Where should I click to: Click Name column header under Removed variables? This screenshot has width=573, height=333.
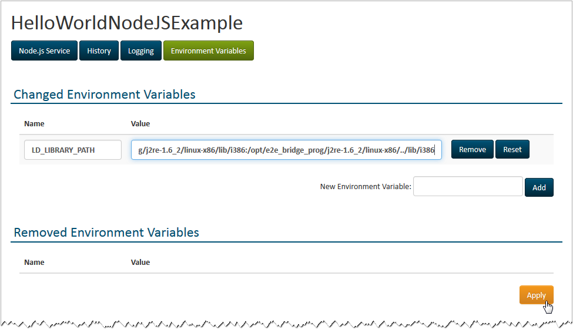click(x=34, y=263)
